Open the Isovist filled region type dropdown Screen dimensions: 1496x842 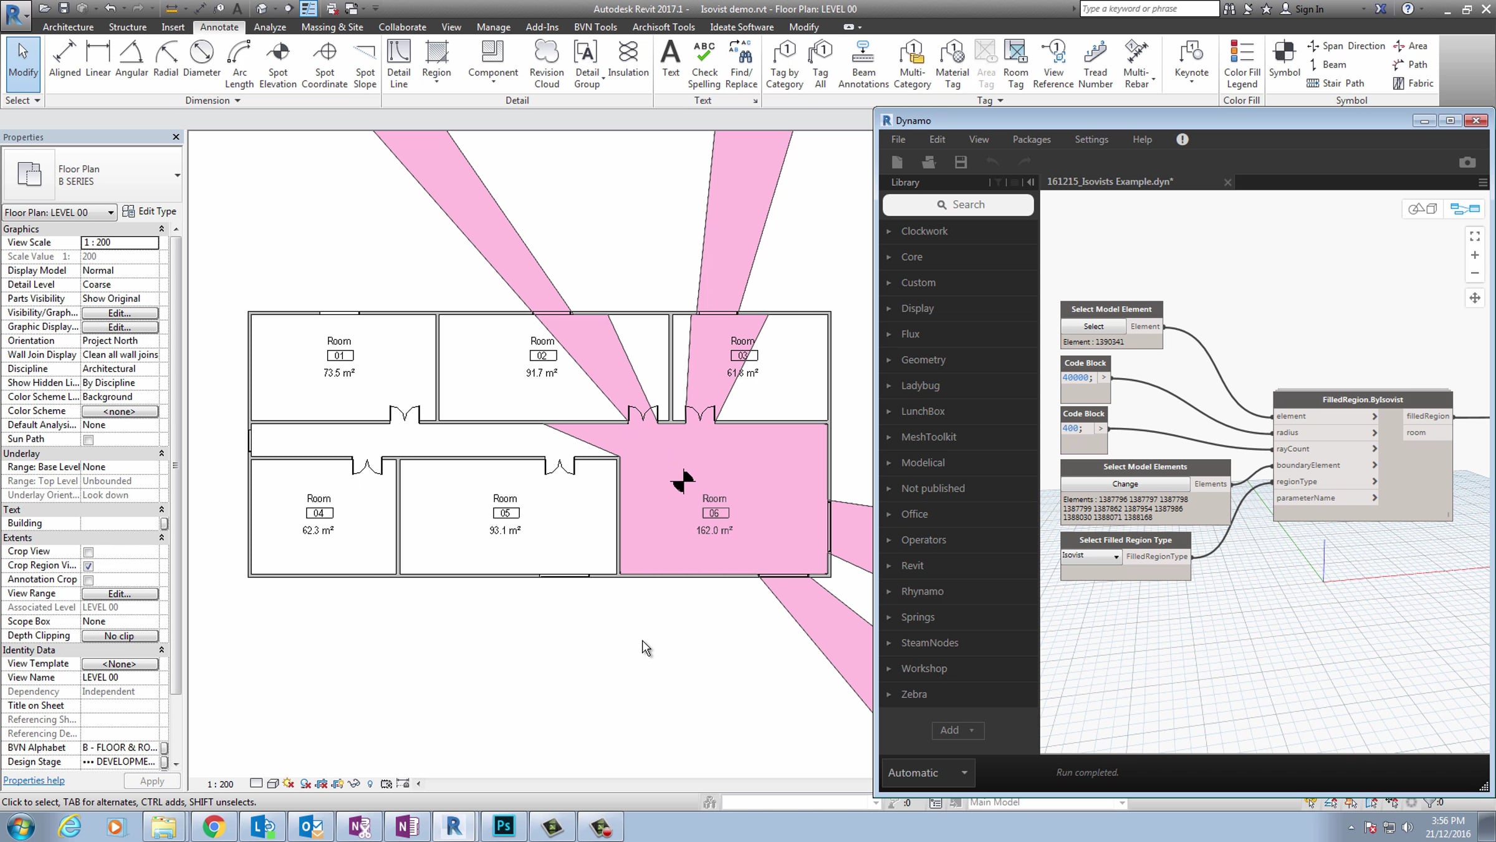[x=1091, y=556]
